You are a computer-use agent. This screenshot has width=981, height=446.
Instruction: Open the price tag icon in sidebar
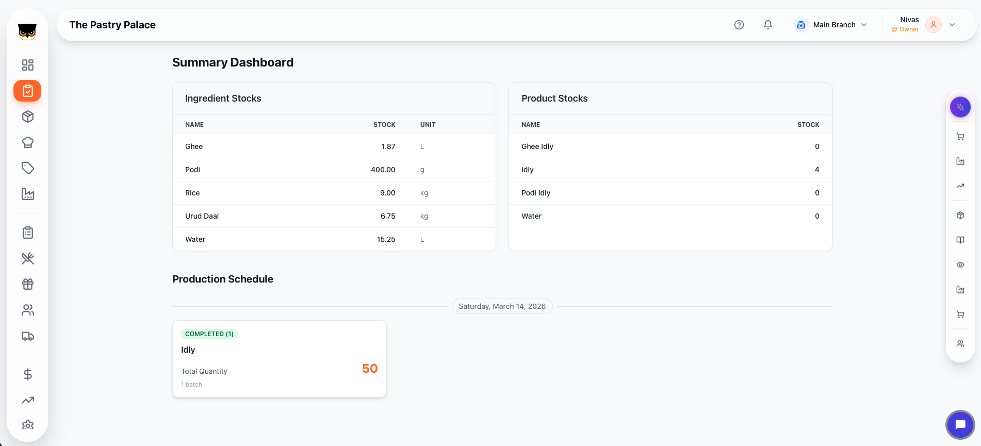coord(28,168)
